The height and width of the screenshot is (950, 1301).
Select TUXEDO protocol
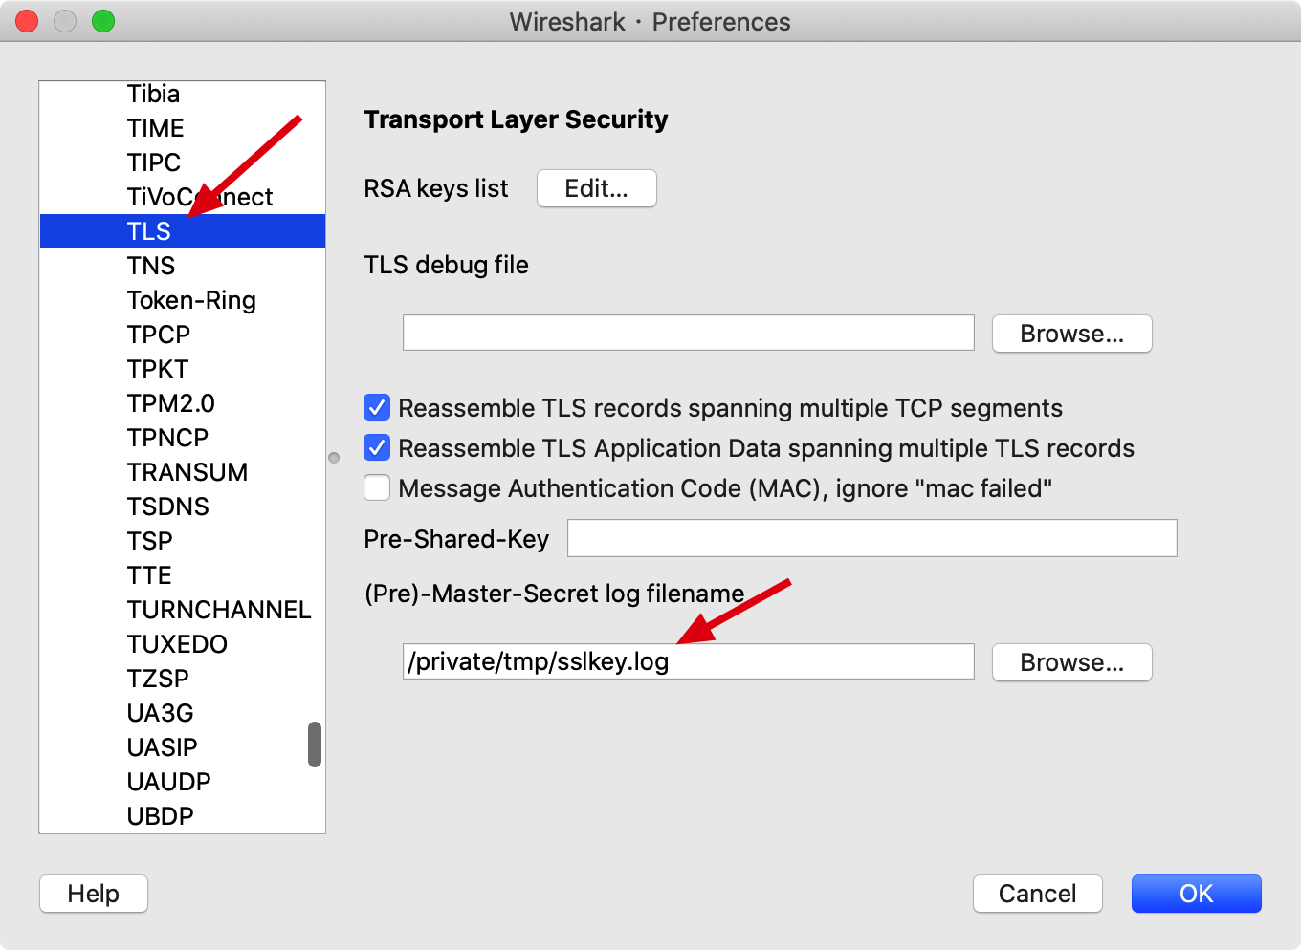tap(183, 644)
